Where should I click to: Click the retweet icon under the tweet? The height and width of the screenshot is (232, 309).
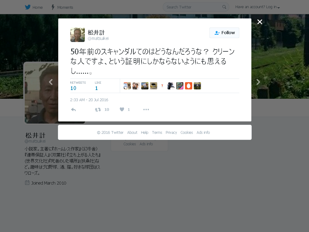(98, 109)
